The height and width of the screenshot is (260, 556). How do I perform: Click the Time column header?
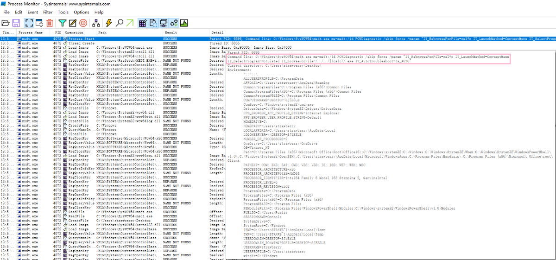pos(8,33)
